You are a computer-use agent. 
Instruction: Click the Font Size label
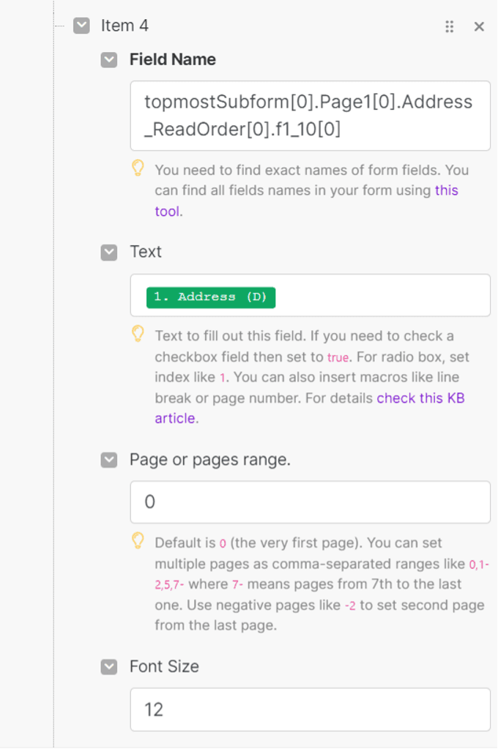point(164,666)
